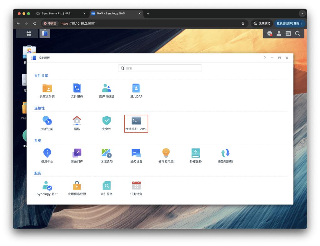Click the 控制面板 window title icon
The width and height of the screenshot is (320, 246).
click(x=34, y=58)
